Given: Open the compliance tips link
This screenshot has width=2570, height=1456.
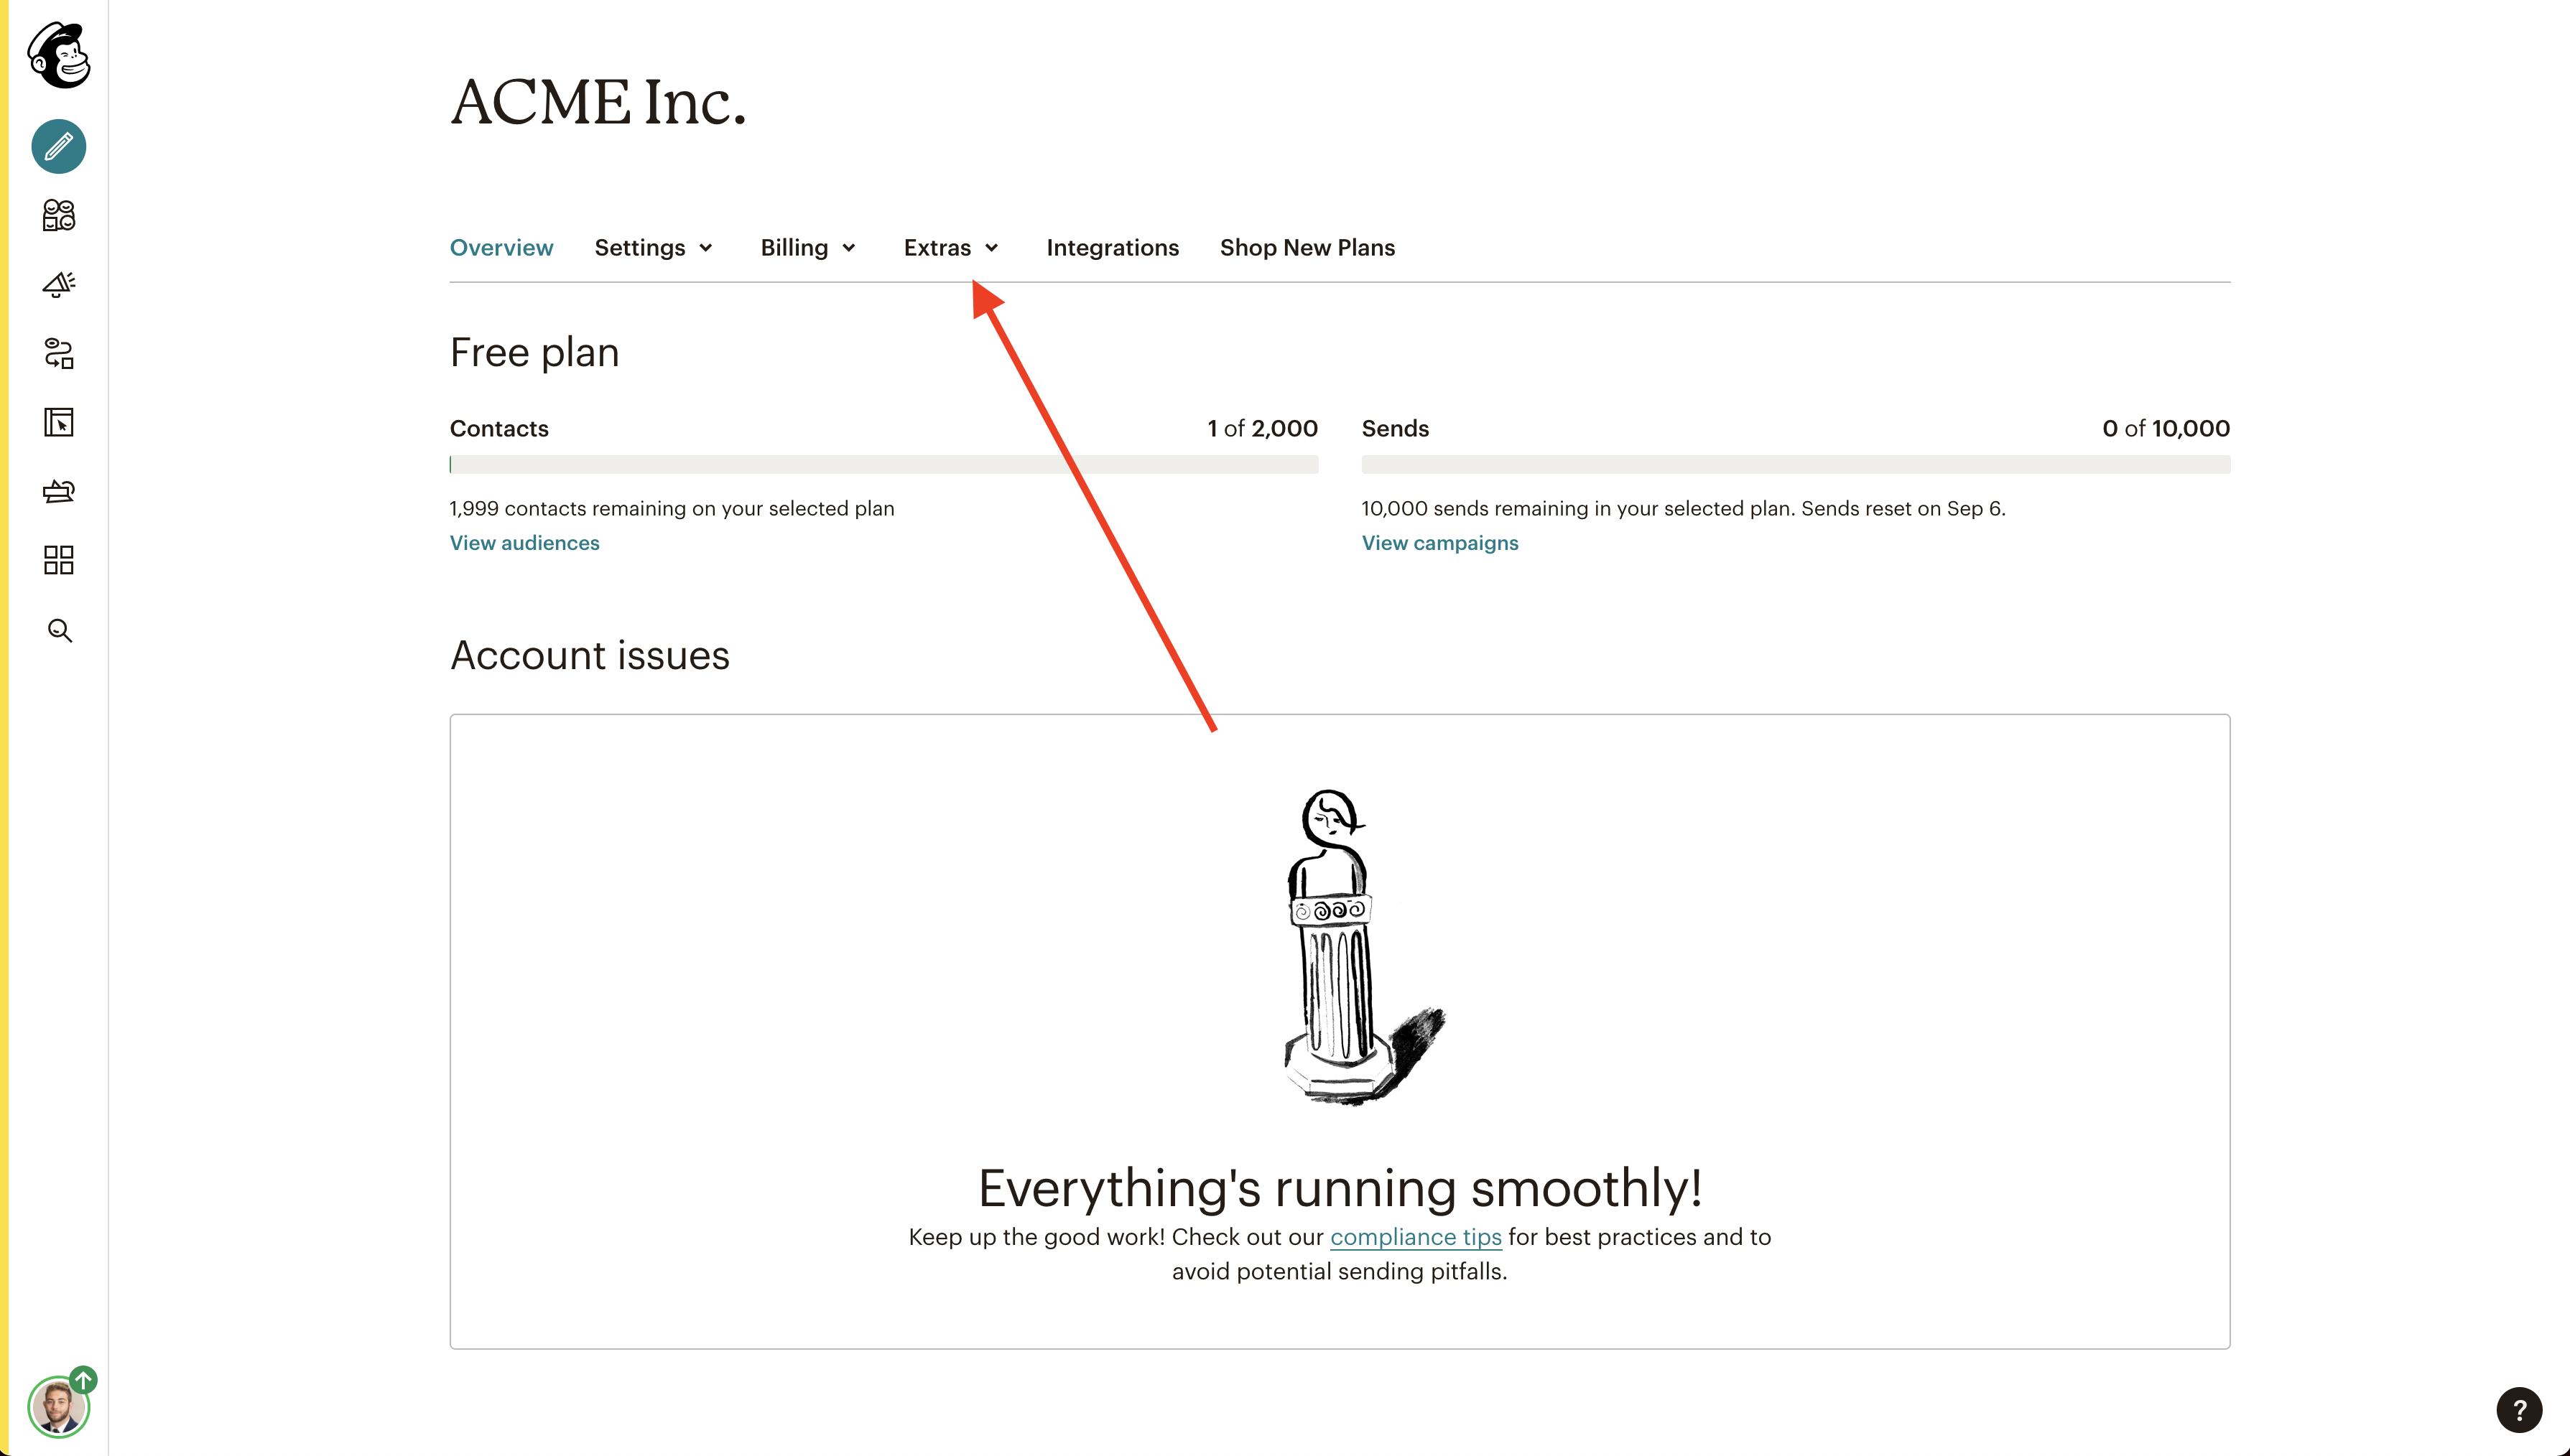Looking at the screenshot, I should click(1416, 1237).
